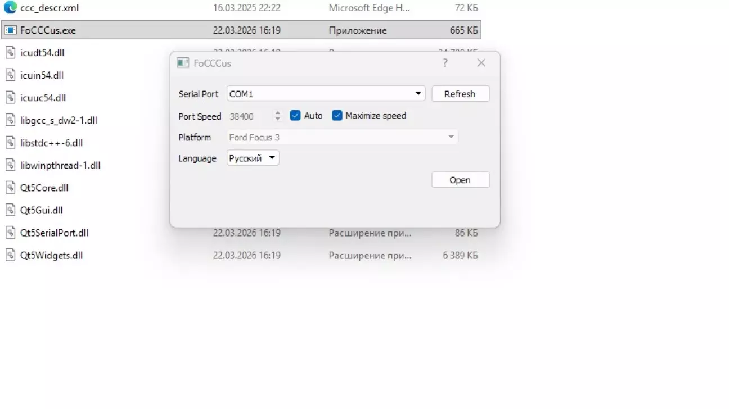729x409 pixels.
Task: Click the Port Speed 38400 field
Action: [248, 116]
